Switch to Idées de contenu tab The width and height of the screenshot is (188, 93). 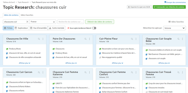pos(11,15)
